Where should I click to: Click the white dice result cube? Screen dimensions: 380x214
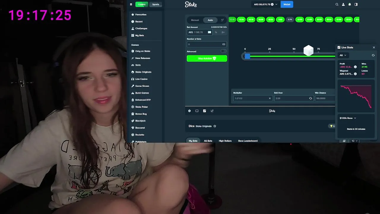[x=308, y=51]
